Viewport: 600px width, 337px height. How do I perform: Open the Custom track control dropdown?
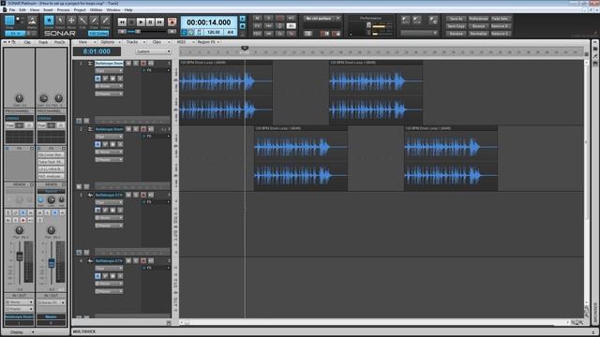point(153,51)
